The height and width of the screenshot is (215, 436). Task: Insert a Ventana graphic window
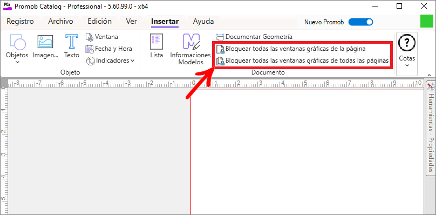[102, 37]
